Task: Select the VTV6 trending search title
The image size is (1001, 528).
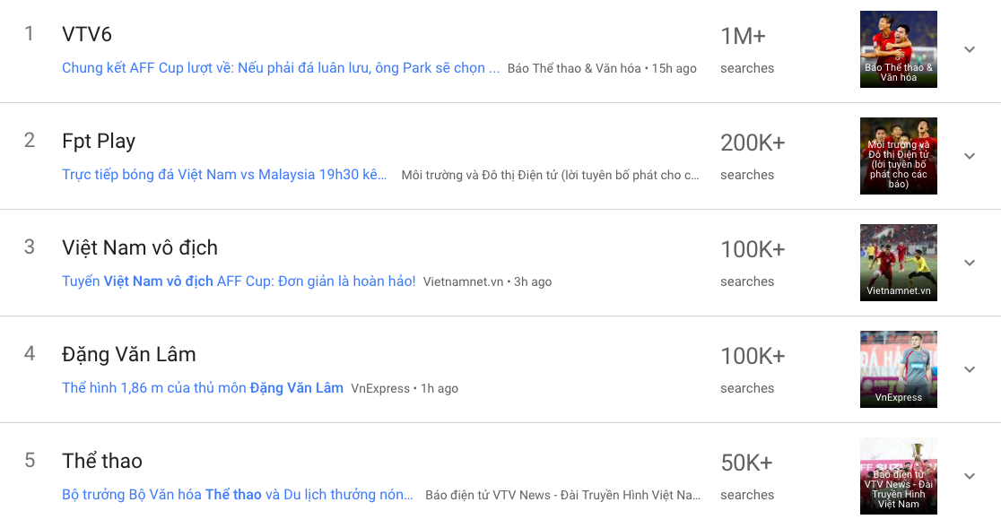Action: (x=87, y=35)
